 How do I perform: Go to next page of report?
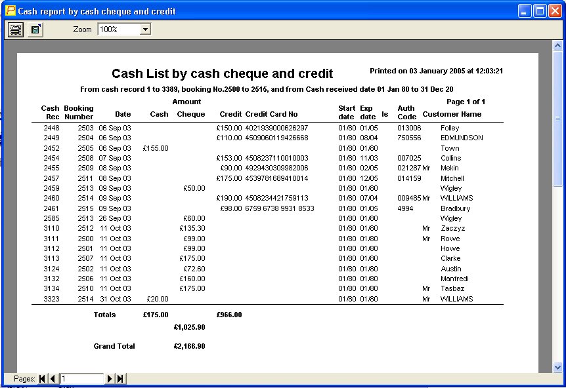(110, 379)
